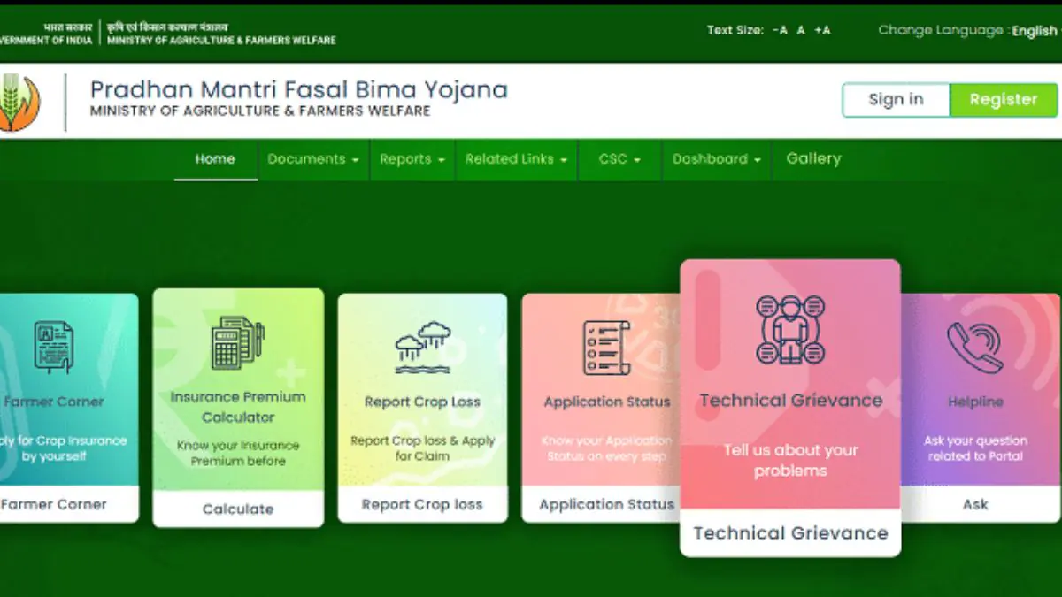Click the Sign in button
This screenshot has height=597, width=1062.
[x=896, y=99]
